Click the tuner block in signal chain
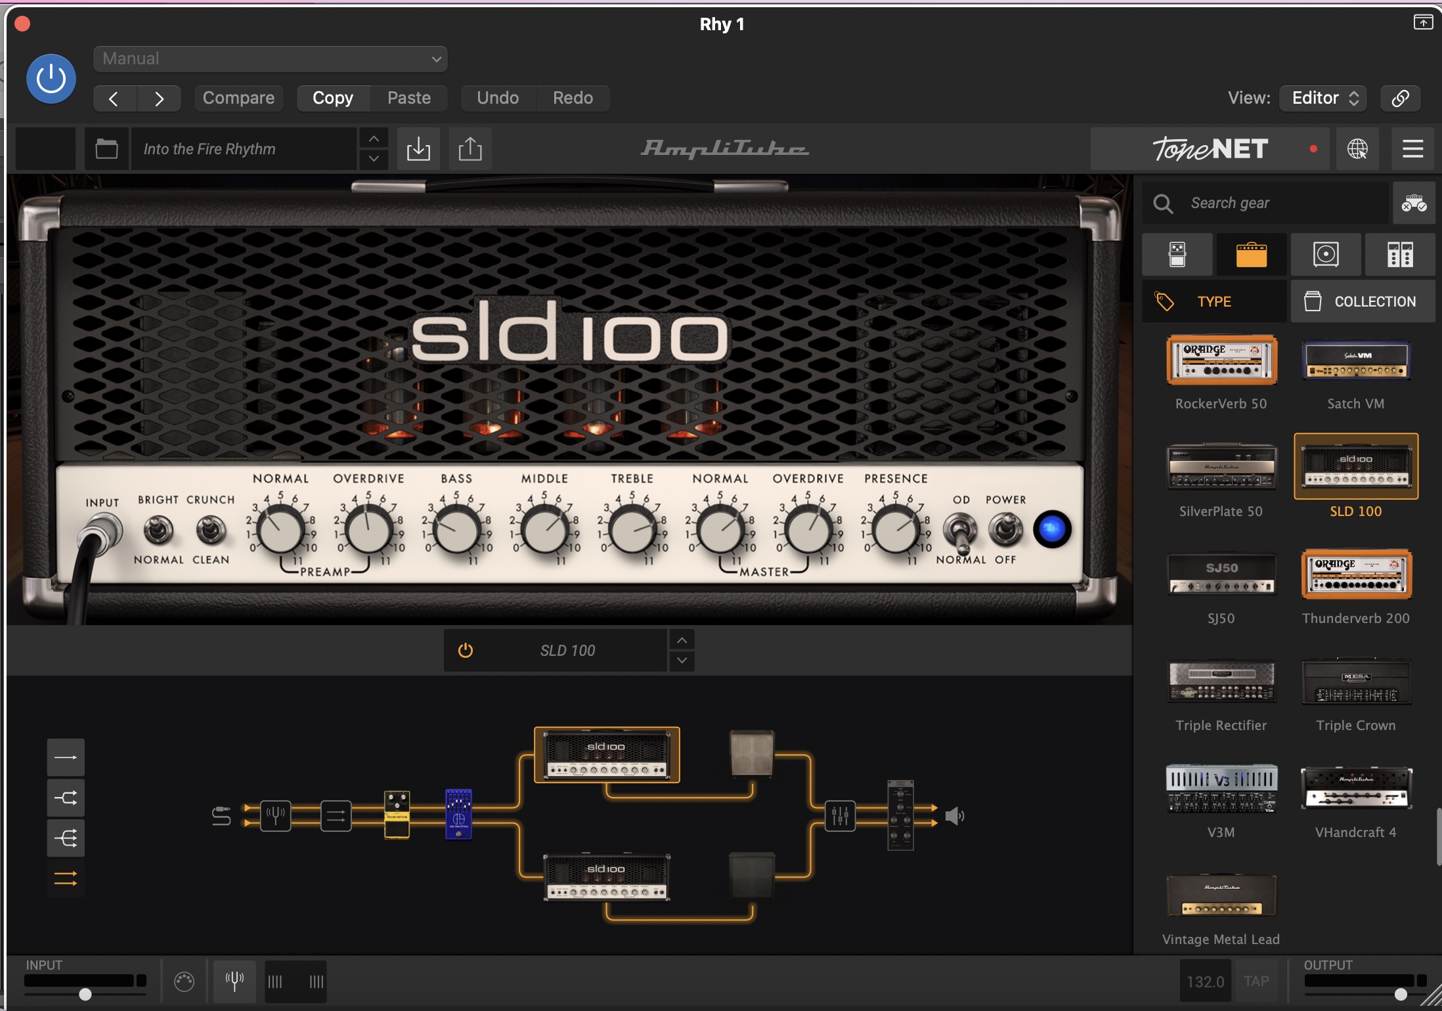This screenshot has width=1442, height=1011. [276, 816]
